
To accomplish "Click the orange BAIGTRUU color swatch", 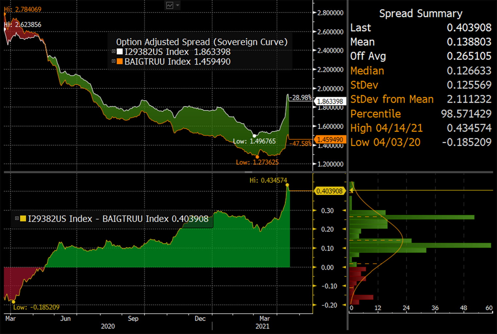I will point(120,61).
